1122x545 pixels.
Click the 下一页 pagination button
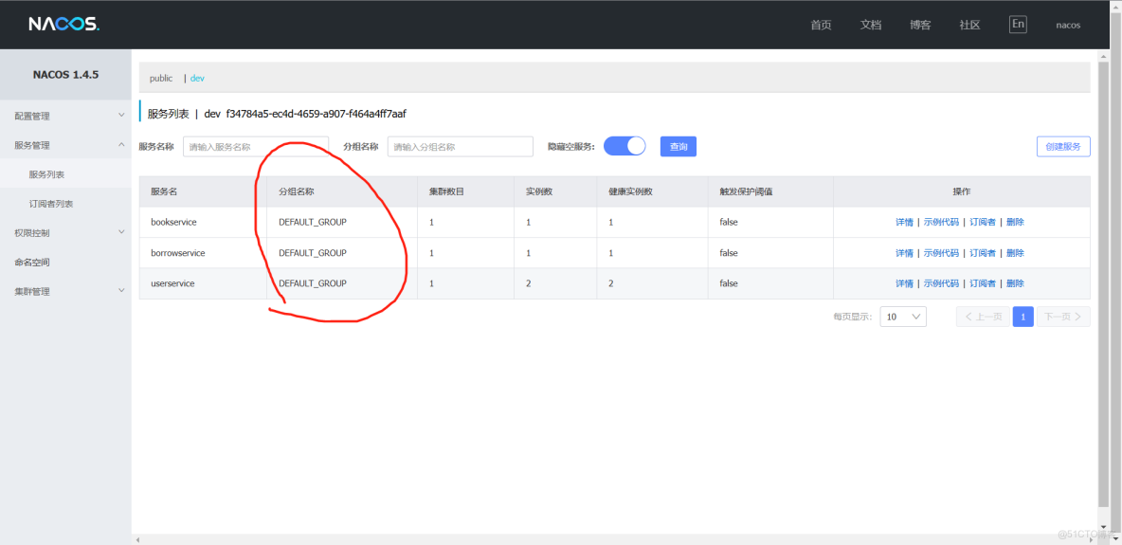[x=1063, y=317]
